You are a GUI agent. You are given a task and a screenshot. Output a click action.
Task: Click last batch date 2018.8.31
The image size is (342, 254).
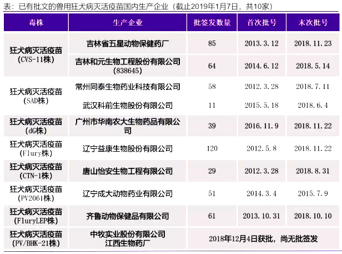(x=313, y=171)
